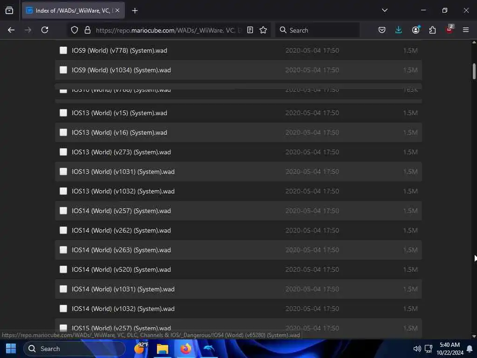Bookmark this page with the star

pos(263,30)
